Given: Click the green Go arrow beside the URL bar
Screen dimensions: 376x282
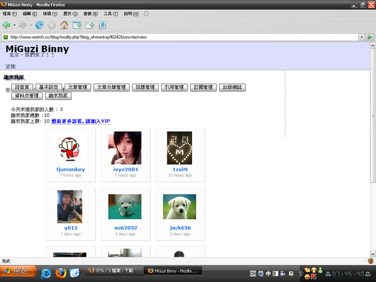Looking at the screenshot, I should click(x=370, y=37).
